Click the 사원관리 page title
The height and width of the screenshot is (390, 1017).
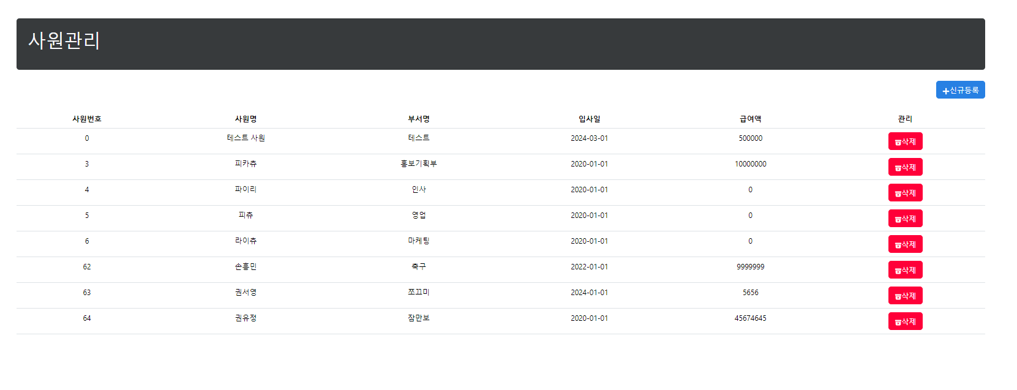(x=64, y=40)
